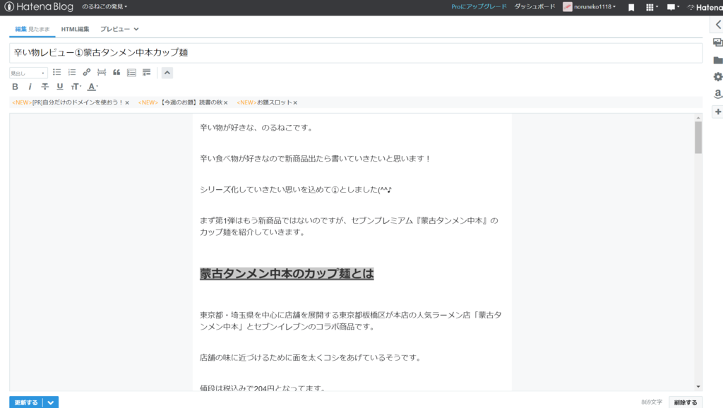Go to ダッシュボード
Screen dimensions: 723x408
(534, 7)
